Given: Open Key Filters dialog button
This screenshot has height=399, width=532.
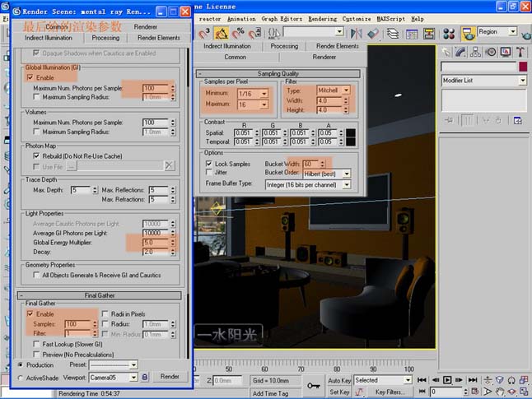Looking at the screenshot, I should pos(390,392).
